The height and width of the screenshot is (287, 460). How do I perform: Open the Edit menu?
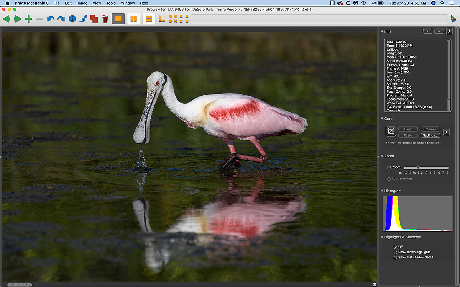pos(68,3)
